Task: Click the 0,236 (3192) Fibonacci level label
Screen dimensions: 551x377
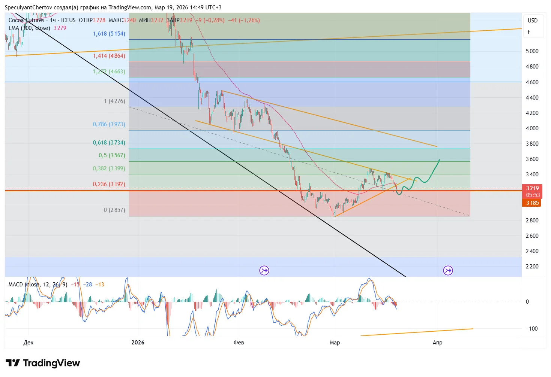Action: [x=109, y=184]
